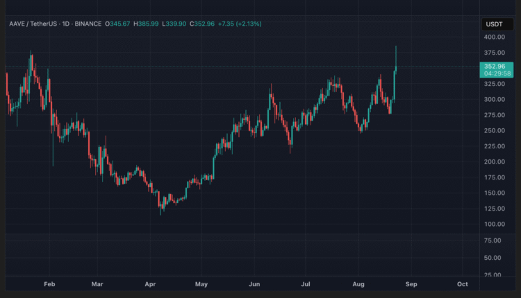This screenshot has height=298, width=521.
Task: Click the Oct label on the time axis
Action: 462,284
